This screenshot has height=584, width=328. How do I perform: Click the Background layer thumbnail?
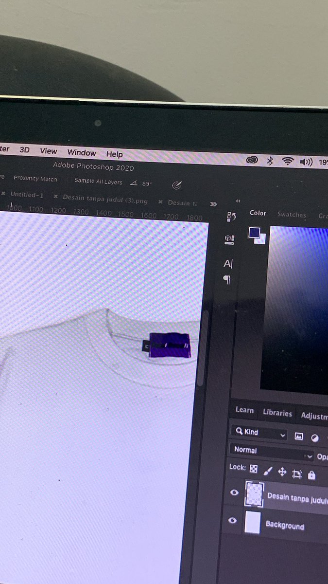pos(252,523)
